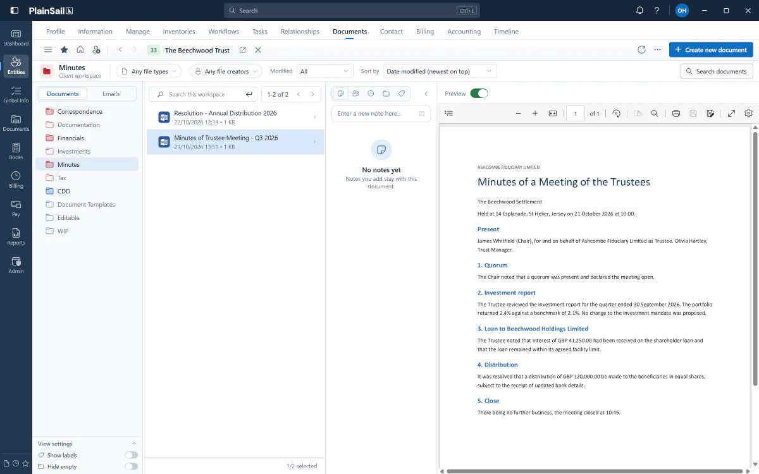Open the Any file types filter

pos(149,71)
